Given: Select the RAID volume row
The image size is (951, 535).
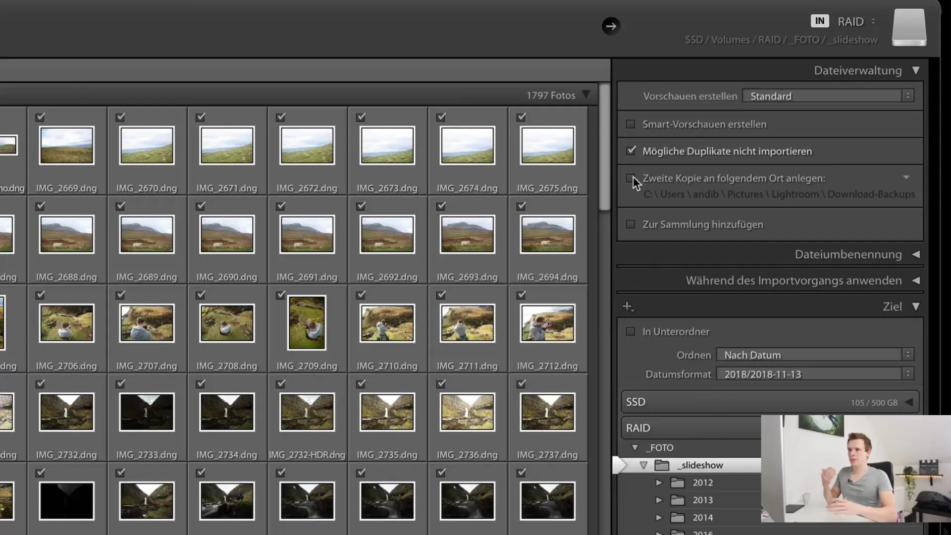Looking at the screenshot, I should click(691, 428).
